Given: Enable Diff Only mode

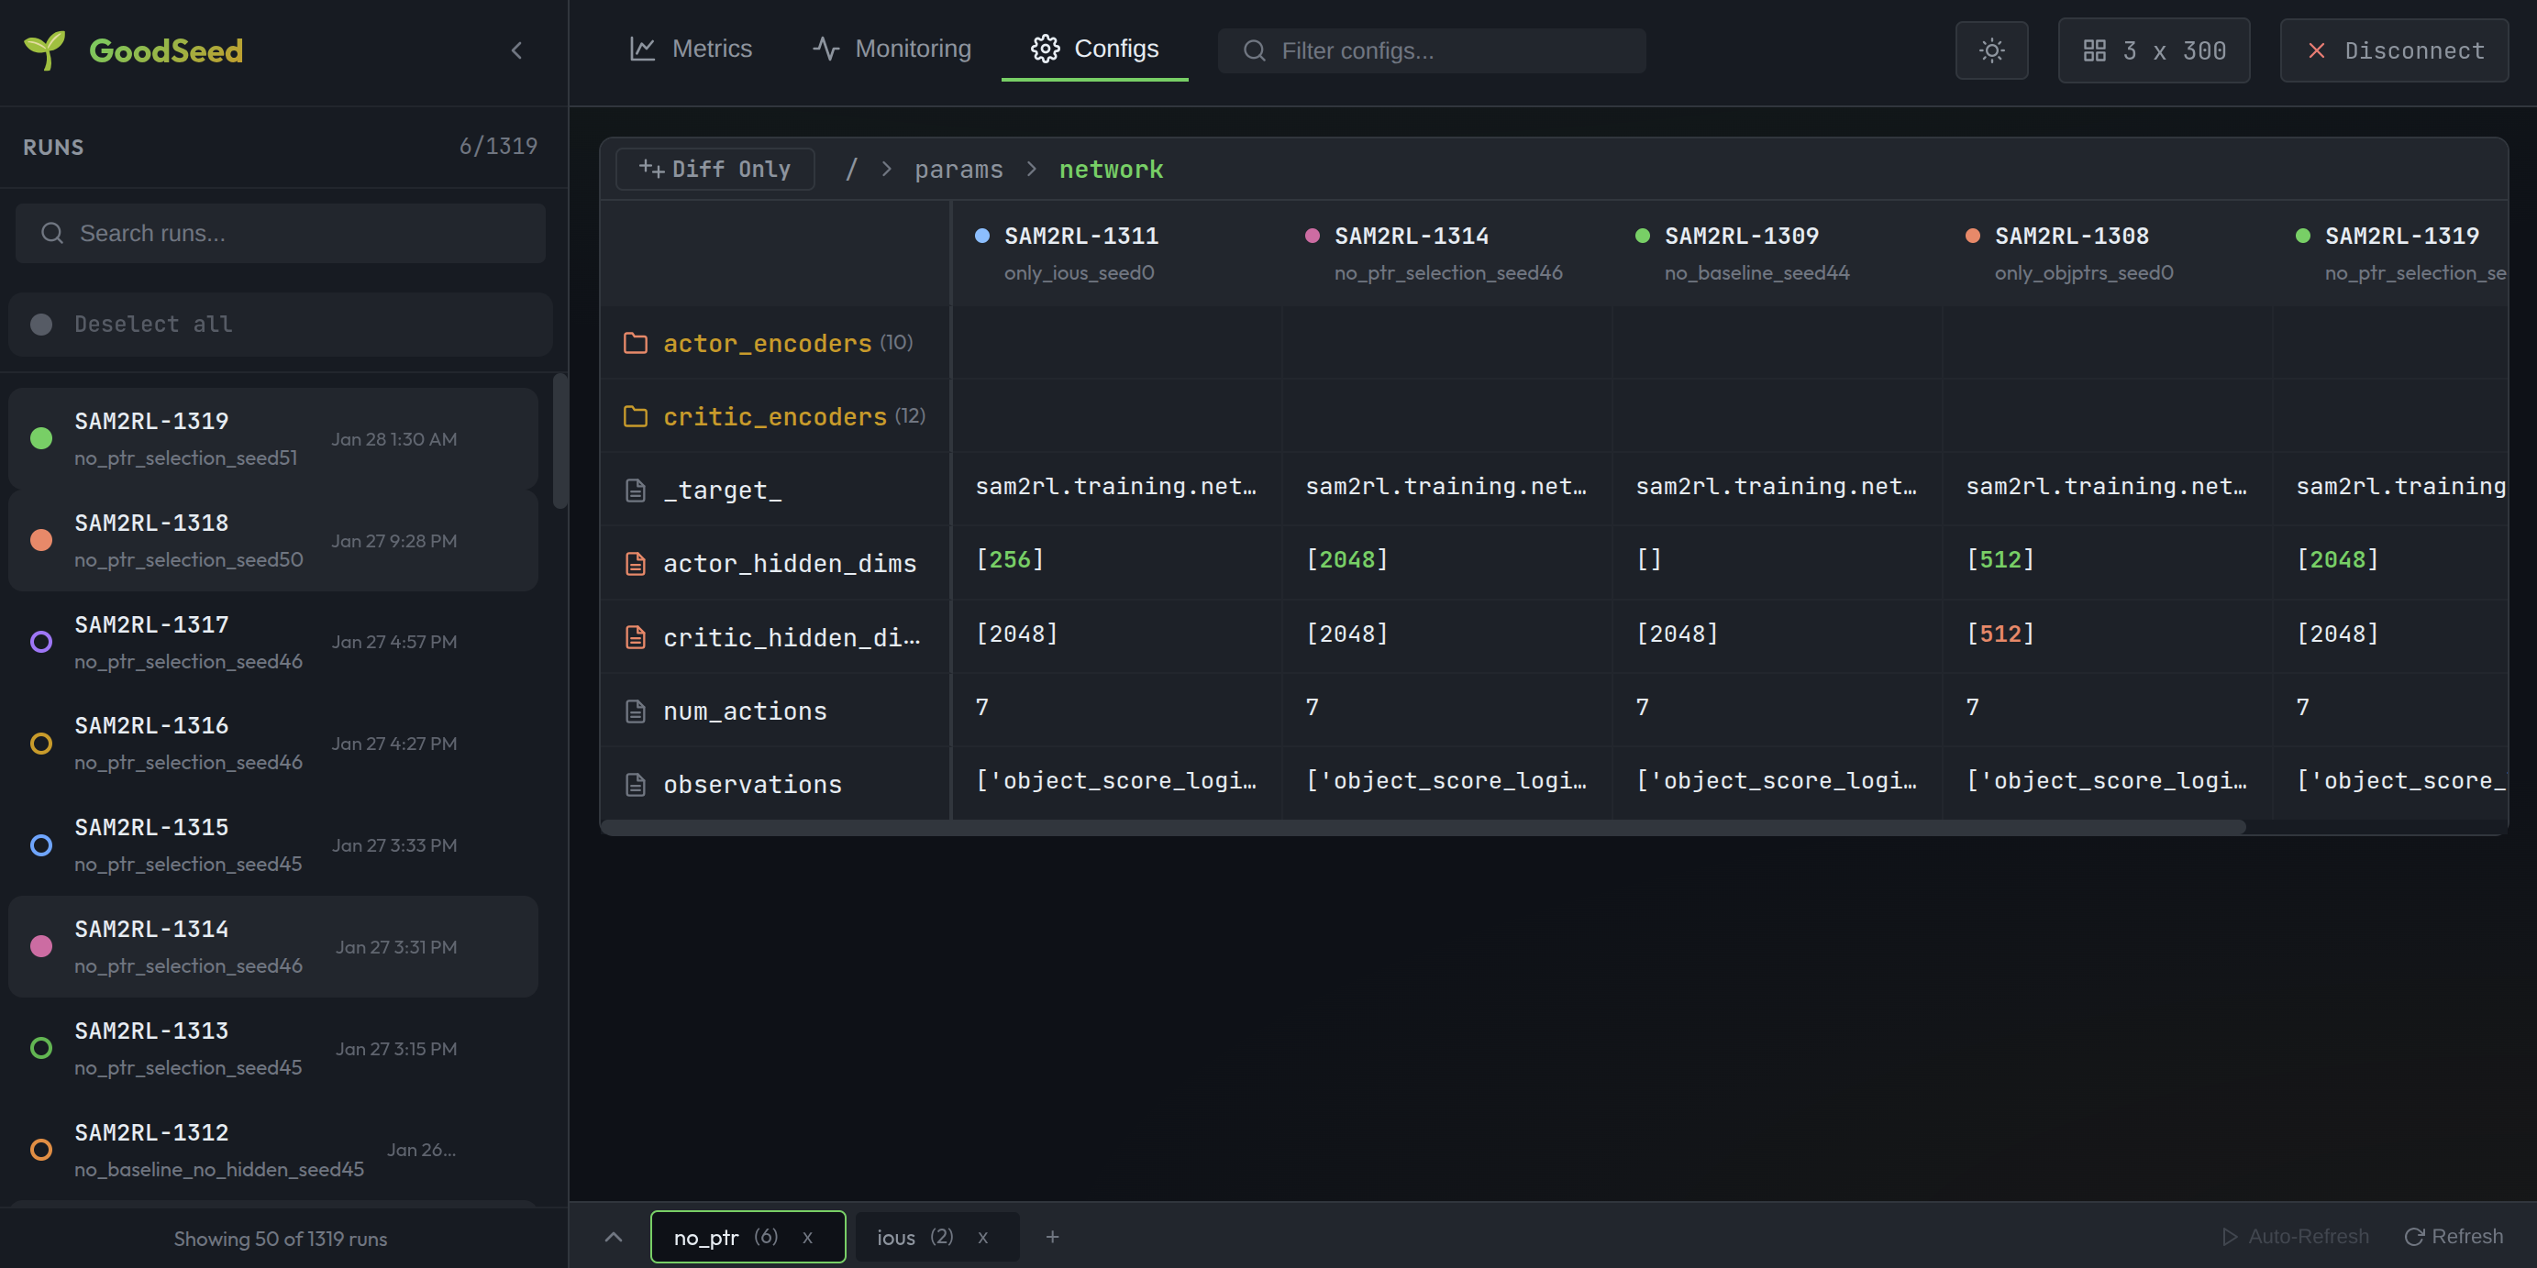Looking at the screenshot, I should click(715, 169).
